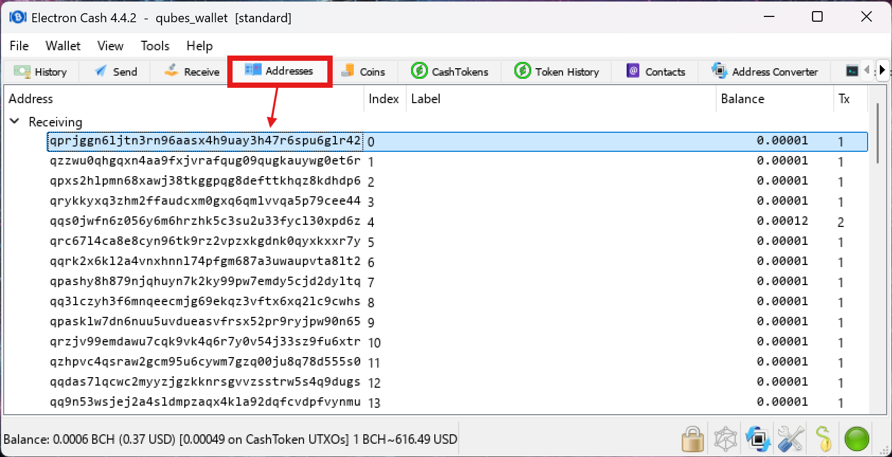Click the wallet balance text in status bar
This screenshot has height=457, width=892.
[230, 440]
